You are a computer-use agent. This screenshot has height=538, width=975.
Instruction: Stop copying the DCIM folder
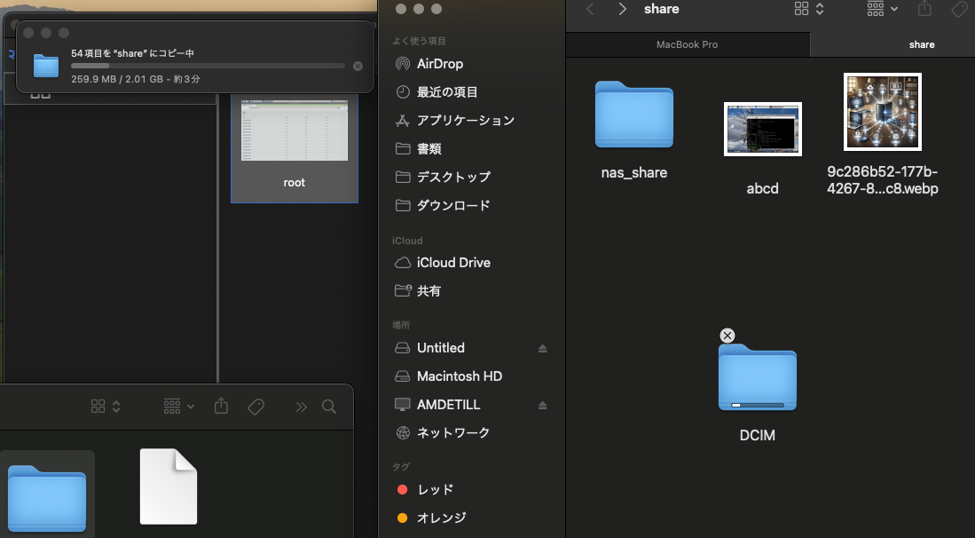[x=727, y=336]
